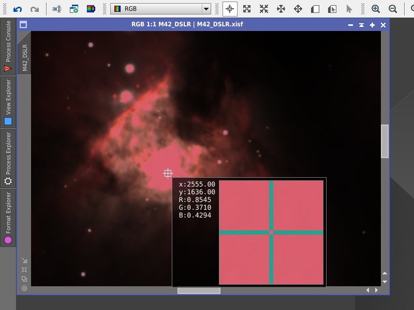Select the four-way pan arrows tool
The height and width of the screenshot is (310, 414).
[298, 9]
